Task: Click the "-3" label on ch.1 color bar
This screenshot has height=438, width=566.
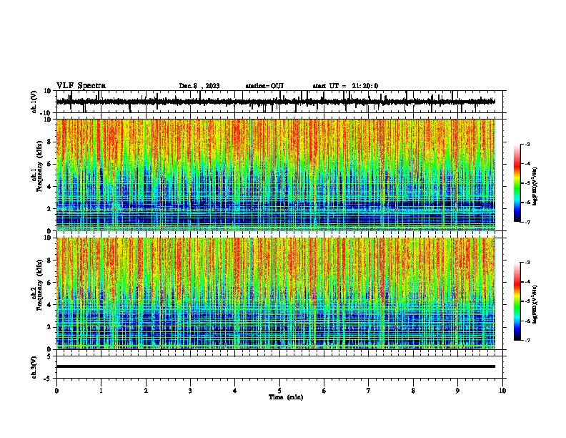Action: tap(527, 144)
